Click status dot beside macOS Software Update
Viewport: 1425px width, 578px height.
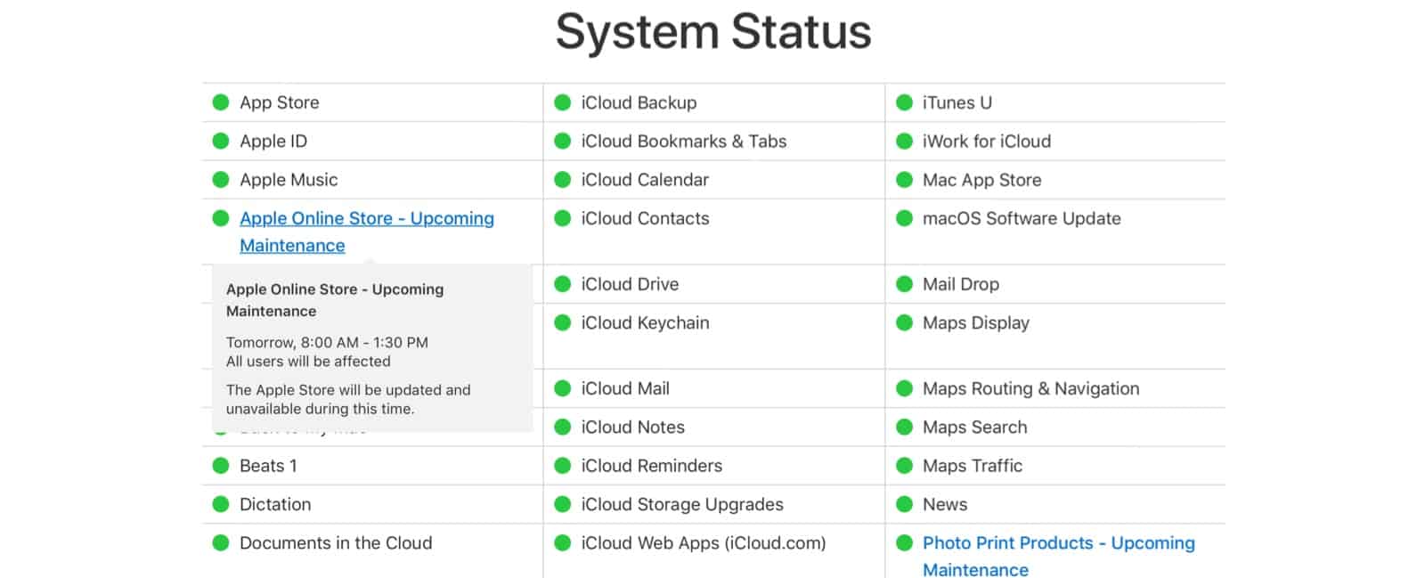coord(905,218)
